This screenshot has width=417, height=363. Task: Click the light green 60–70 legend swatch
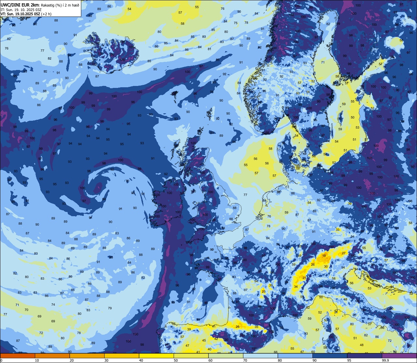(x=226, y=356)
